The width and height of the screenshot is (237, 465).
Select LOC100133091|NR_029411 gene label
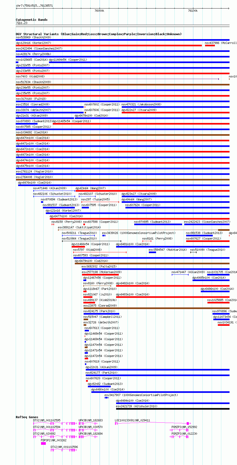coord(132,420)
